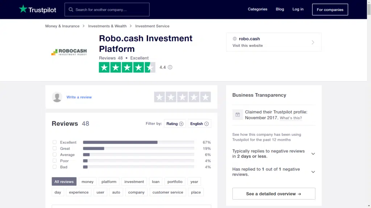Click the Poor 4% rating bar
The height and width of the screenshot is (208, 371).
click(139, 161)
